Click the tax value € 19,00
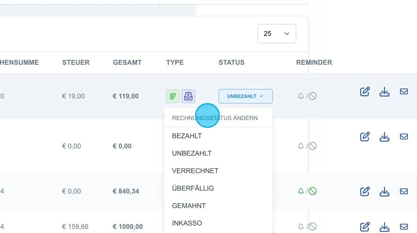This screenshot has width=417, height=233. pyautogui.click(x=73, y=96)
